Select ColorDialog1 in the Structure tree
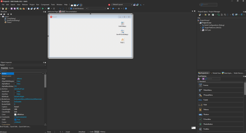The width and height of the screenshot is (246, 133). click(11, 19)
